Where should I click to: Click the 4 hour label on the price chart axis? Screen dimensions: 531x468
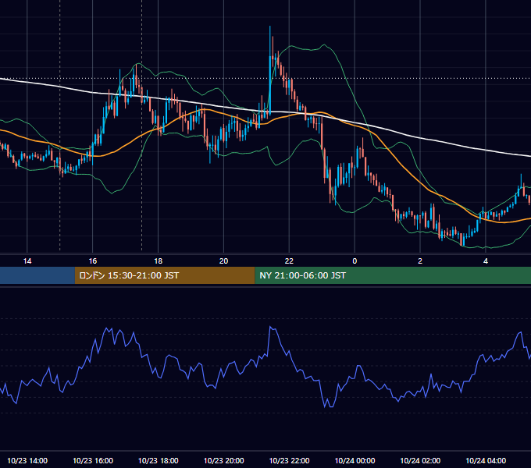[486, 261]
